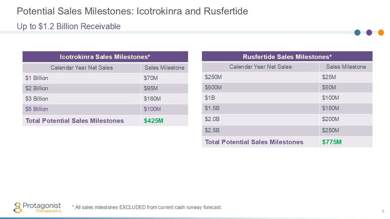
Task: Click the sales milestones footnote text
Action: (x=147, y=207)
